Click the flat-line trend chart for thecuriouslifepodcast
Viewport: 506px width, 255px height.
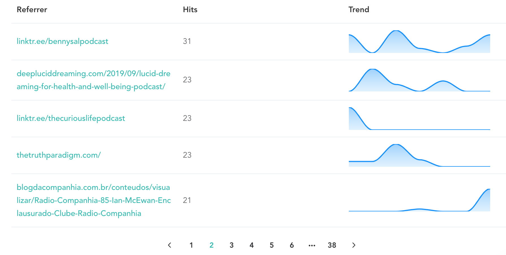(419, 118)
